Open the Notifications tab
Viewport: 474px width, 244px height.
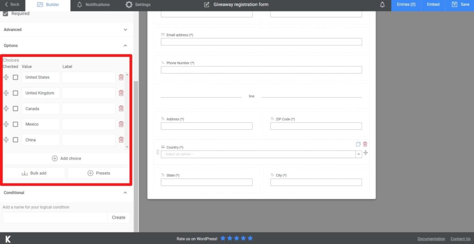pyautogui.click(x=93, y=5)
